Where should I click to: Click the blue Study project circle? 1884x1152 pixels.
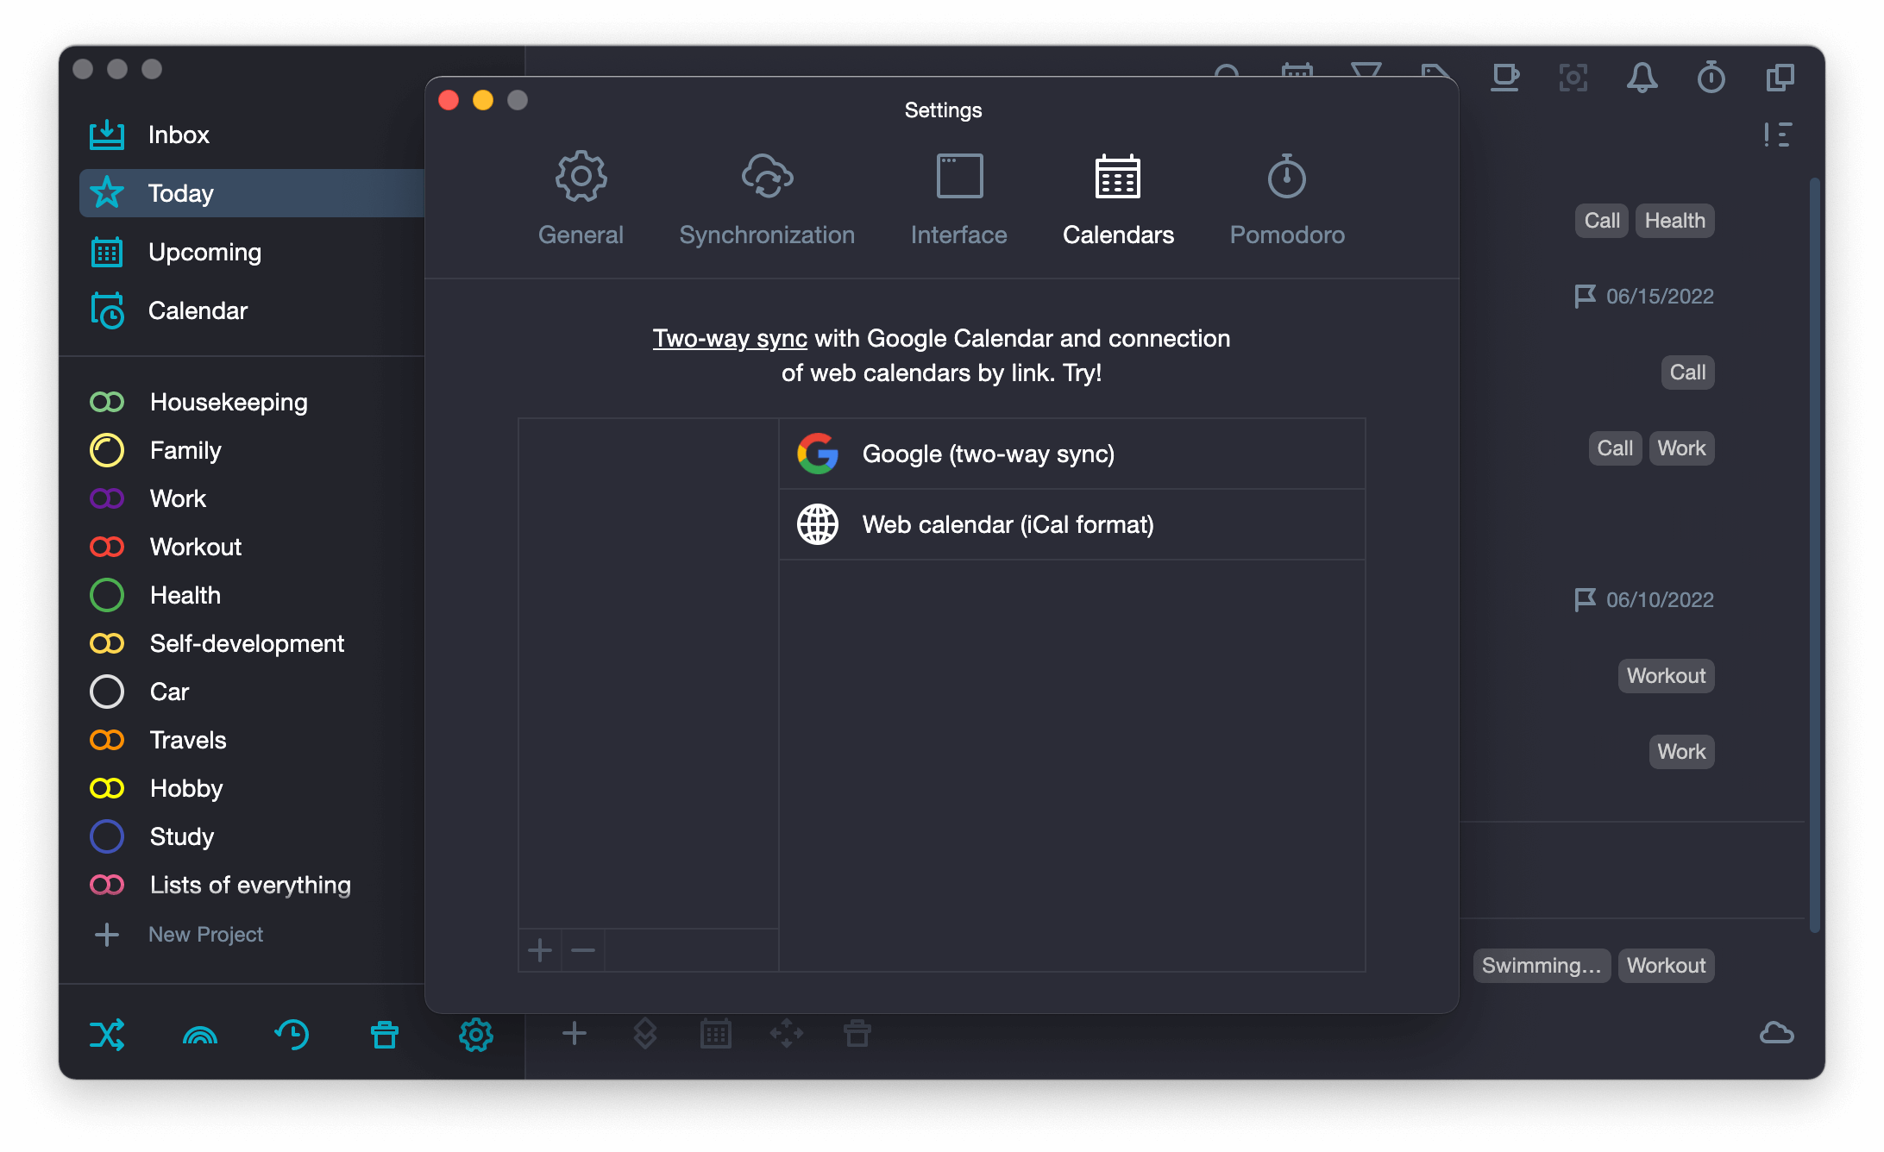(x=107, y=836)
